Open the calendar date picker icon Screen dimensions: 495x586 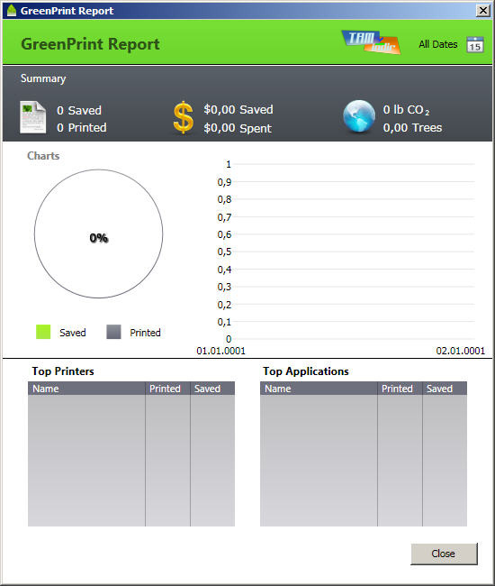point(475,44)
